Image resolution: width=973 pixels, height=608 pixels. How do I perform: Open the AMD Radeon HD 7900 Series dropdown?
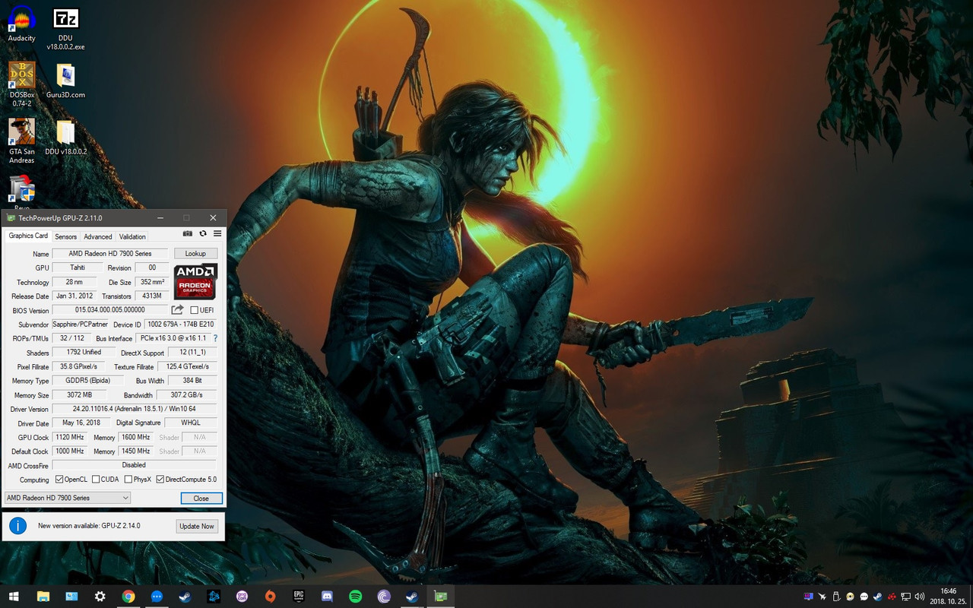pyautogui.click(x=68, y=498)
